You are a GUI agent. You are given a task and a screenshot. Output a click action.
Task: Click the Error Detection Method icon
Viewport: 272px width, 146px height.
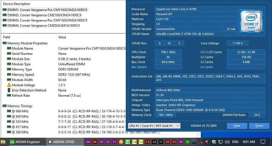(x=9, y=90)
